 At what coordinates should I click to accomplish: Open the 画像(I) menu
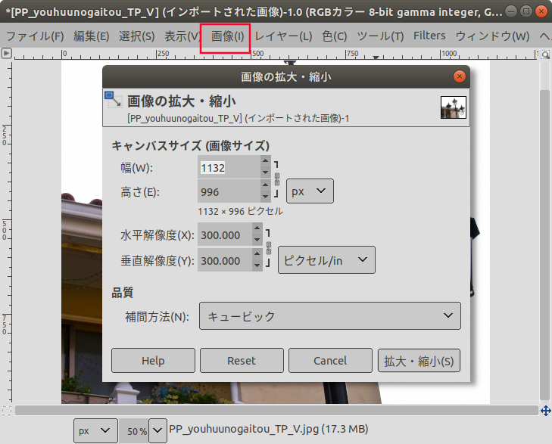pos(227,36)
